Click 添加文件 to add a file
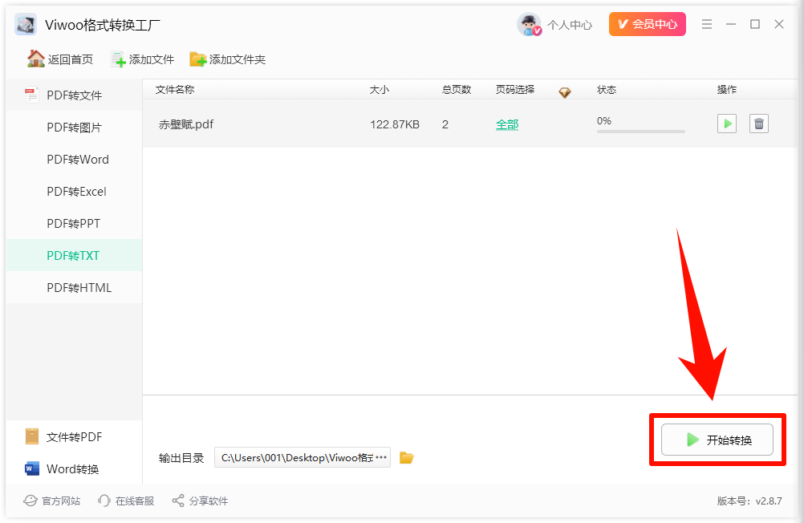 point(143,59)
